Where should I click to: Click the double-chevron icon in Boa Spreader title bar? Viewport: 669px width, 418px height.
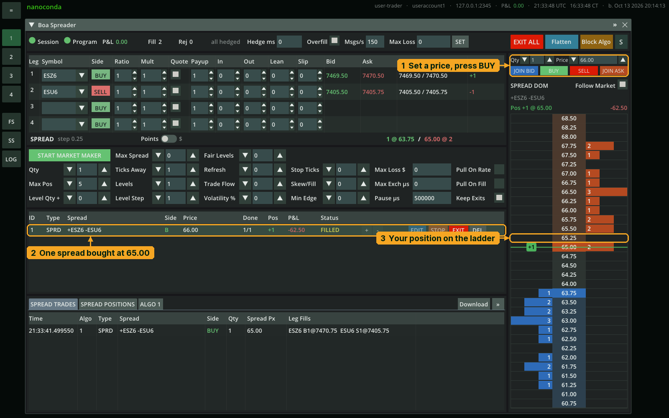coord(615,25)
